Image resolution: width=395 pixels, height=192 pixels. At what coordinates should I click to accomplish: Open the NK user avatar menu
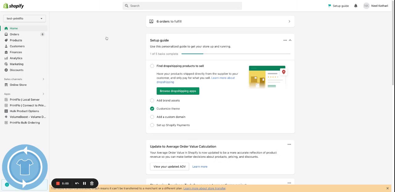tap(366, 6)
